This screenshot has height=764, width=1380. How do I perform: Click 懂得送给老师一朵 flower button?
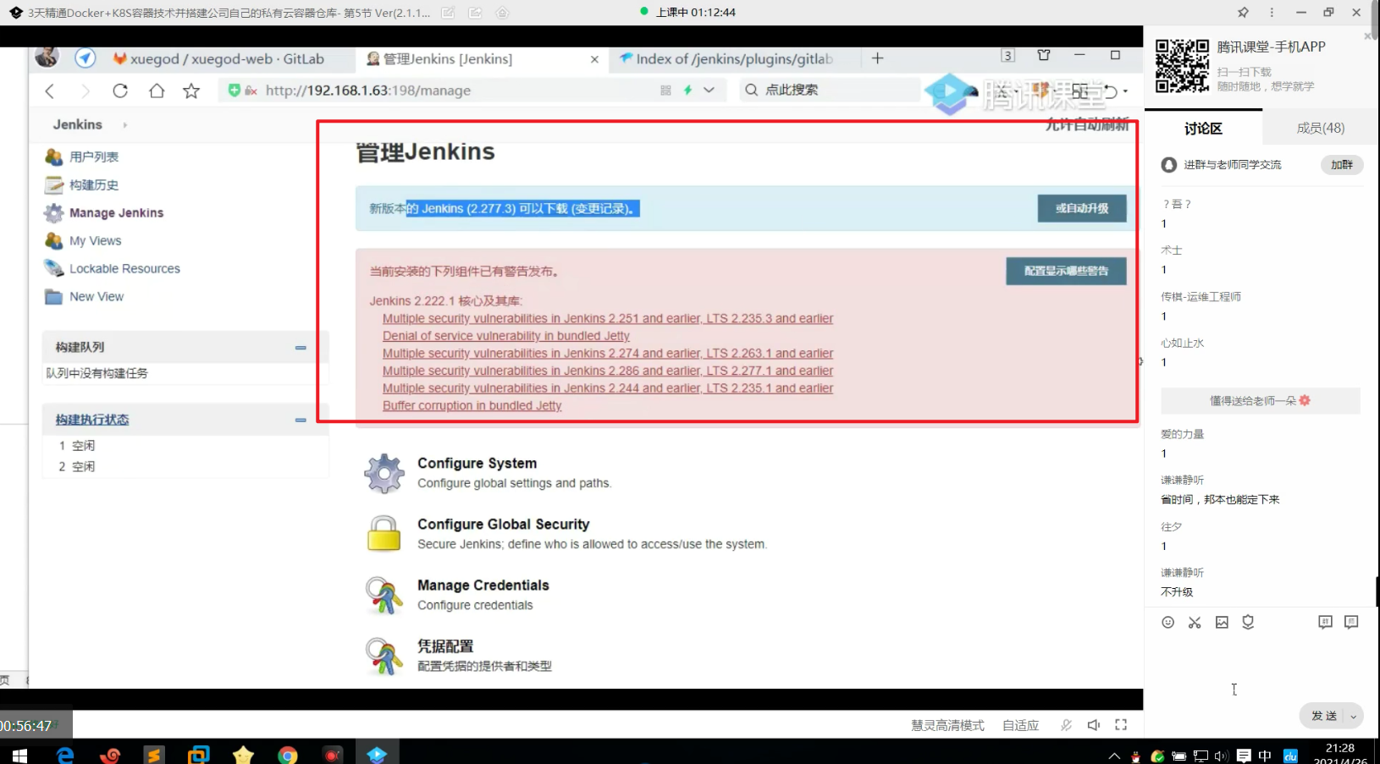coord(1260,400)
